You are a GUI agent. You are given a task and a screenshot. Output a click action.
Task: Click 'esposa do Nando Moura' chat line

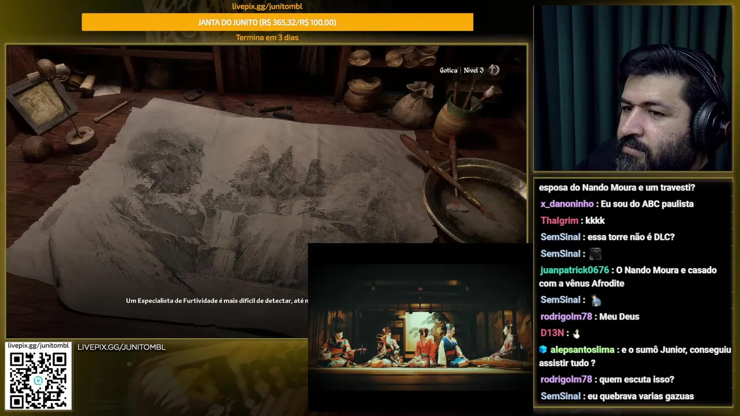[617, 188]
